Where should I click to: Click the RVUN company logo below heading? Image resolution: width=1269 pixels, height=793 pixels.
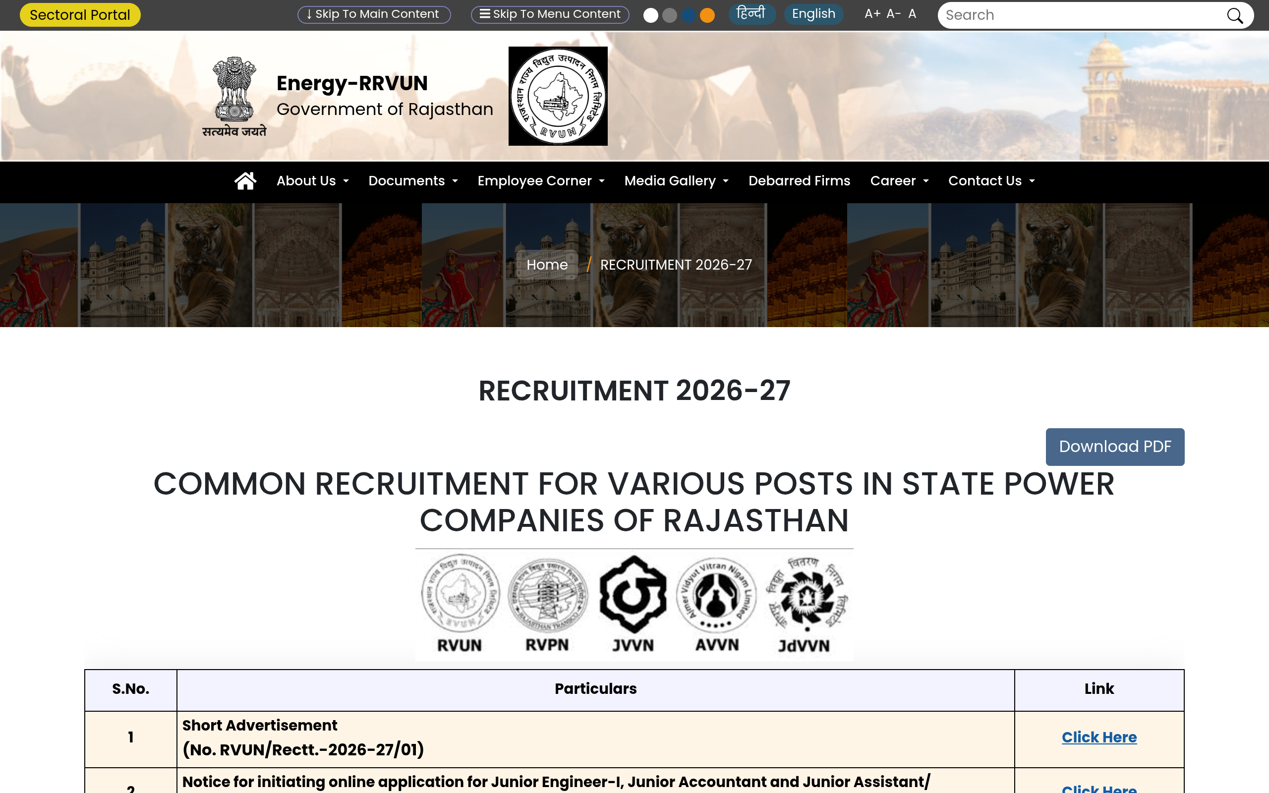(460, 603)
